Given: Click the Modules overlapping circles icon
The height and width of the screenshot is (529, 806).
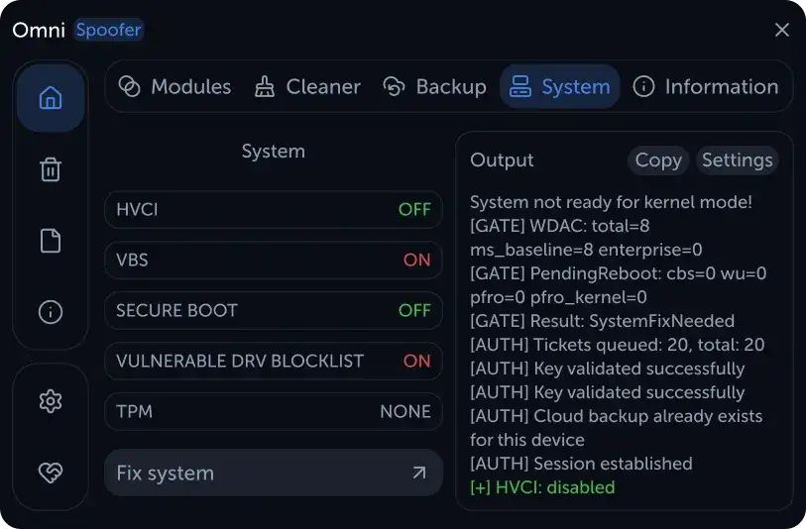Looking at the screenshot, I should (x=129, y=86).
